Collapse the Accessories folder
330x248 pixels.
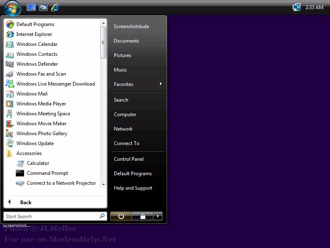[29, 153]
